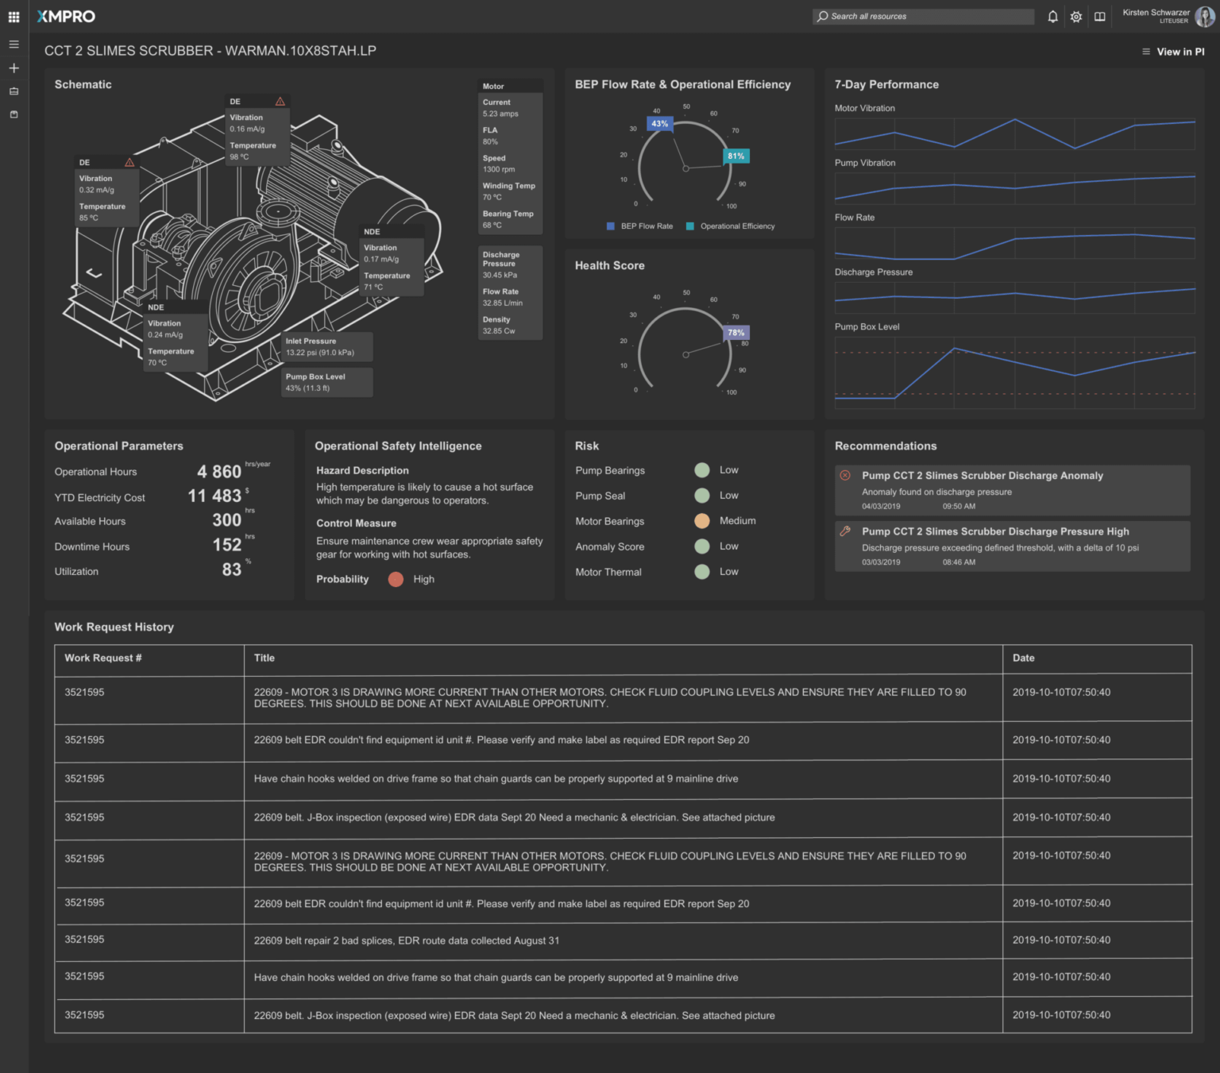Open notifications bell icon
Viewport: 1220px width, 1073px height.
[1052, 17]
